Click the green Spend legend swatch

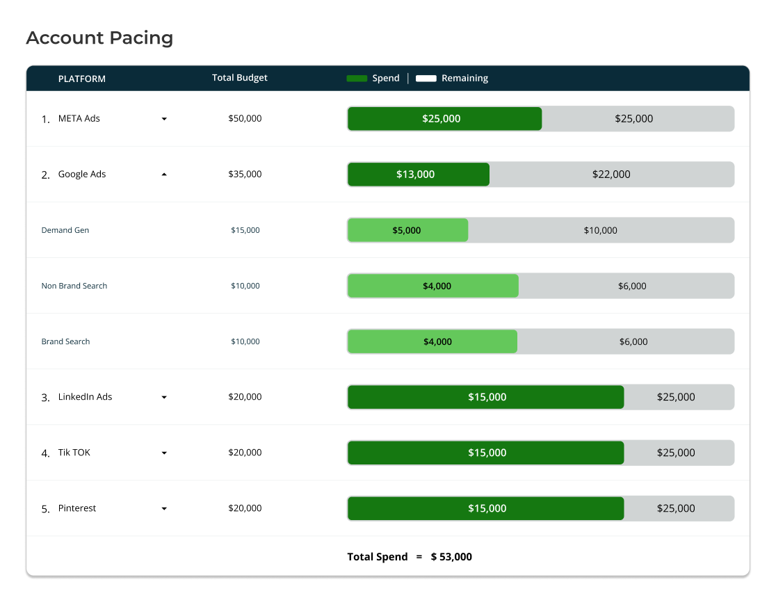click(357, 79)
